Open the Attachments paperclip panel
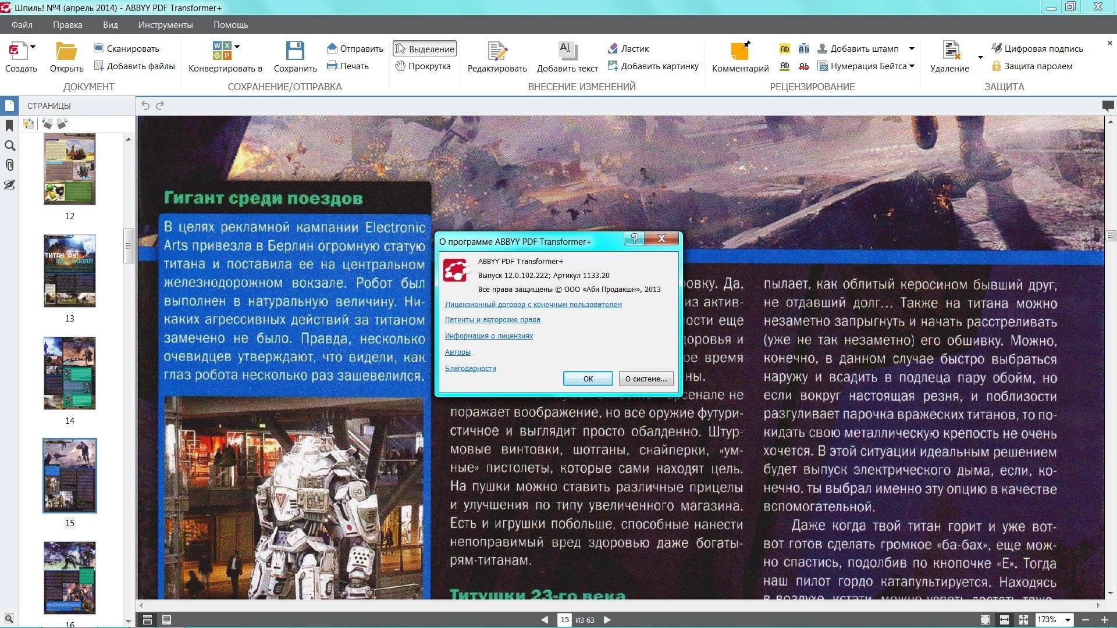Image resolution: width=1117 pixels, height=628 pixels. pos(9,165)
